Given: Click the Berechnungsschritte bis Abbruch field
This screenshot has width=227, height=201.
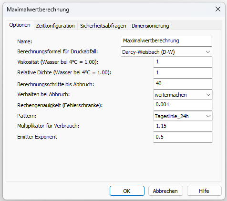Looking at the screenshot, I should point(183,84).
